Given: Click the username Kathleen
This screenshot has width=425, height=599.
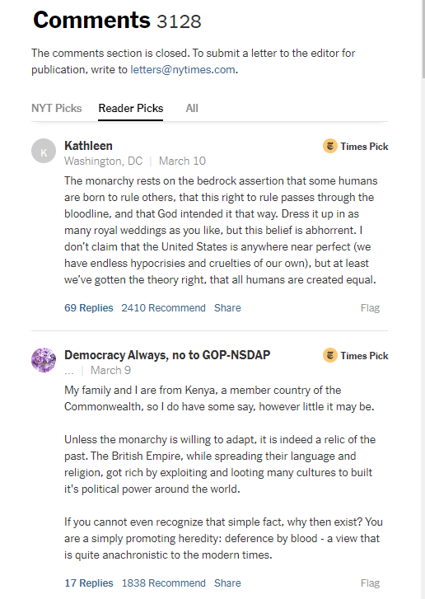Looking at the screenshot, I should pyautogui.click(x=88, y=146).
